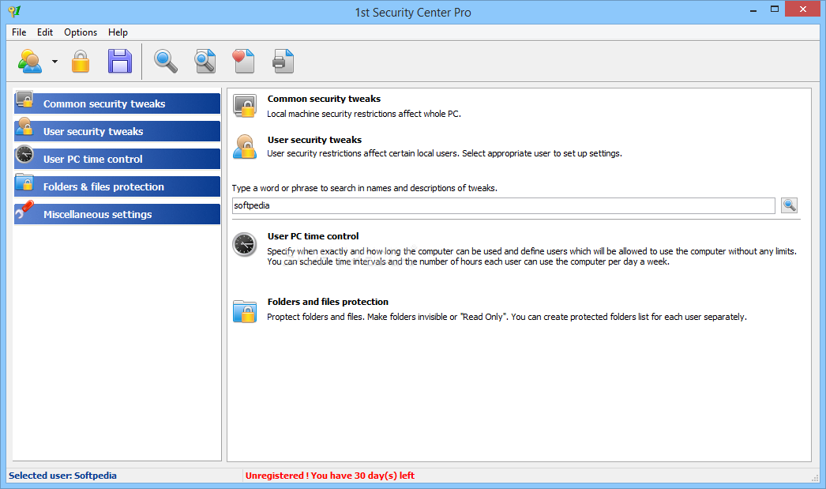Select Miscellaneous settings in sidebar

[x=117, y=214]
